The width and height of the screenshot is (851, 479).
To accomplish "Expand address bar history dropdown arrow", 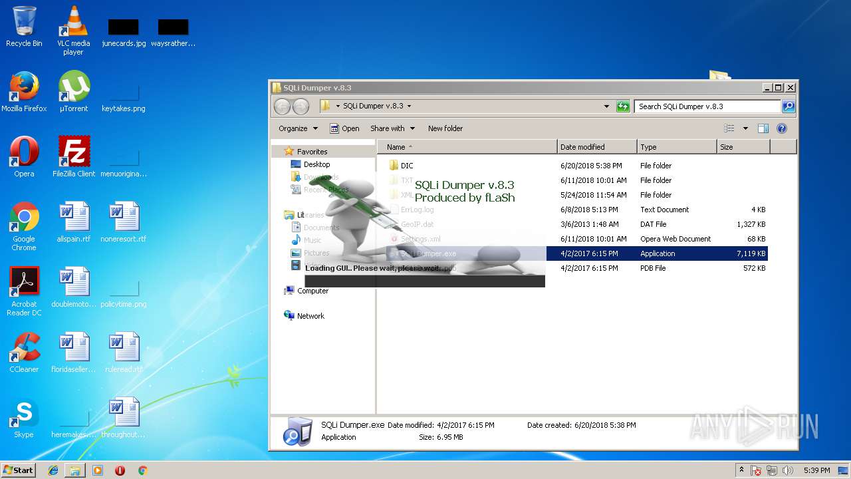I will 606,106.
